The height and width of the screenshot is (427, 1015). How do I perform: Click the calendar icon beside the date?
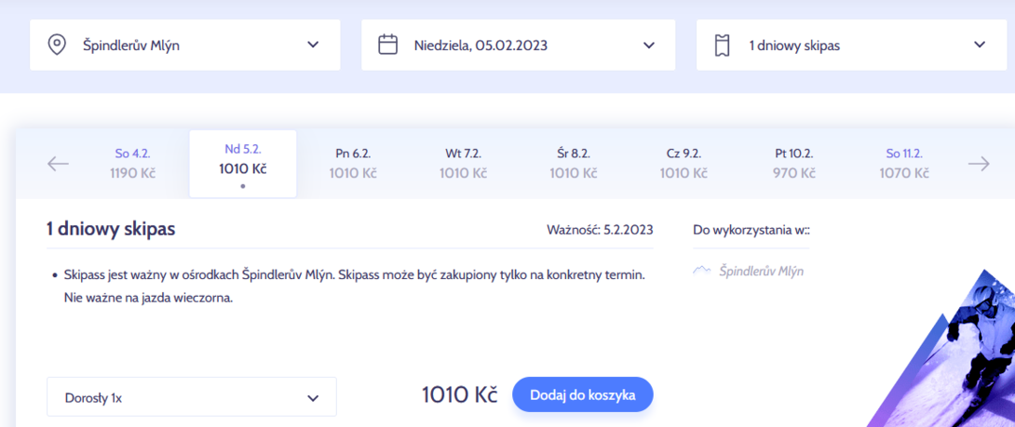[x=387, y=46]
